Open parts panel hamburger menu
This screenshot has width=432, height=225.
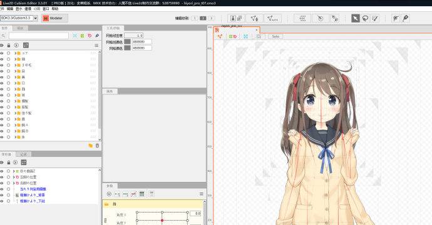96,46
